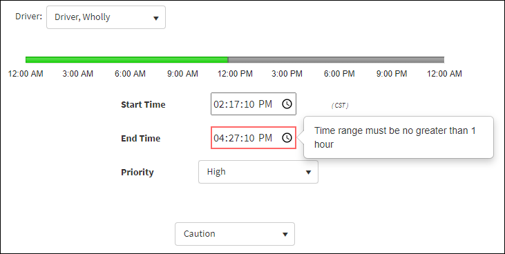Click the green portion of the timeline bar
505x254 pixels.
[x=126, y=60]
